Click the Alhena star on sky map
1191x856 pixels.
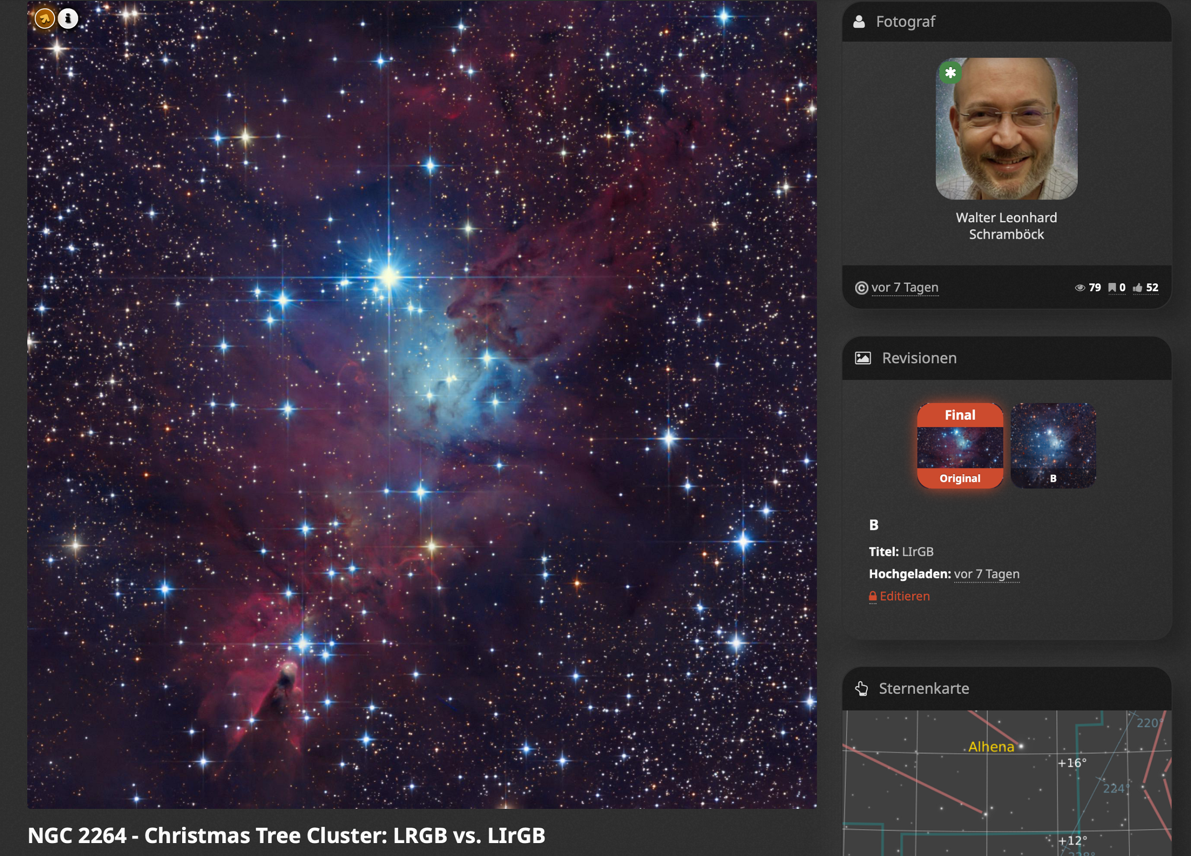(x=1020, y=746)
